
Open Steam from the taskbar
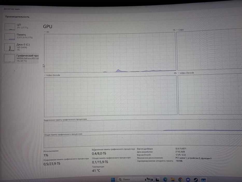pyautogui.click(x=196, y=180)
